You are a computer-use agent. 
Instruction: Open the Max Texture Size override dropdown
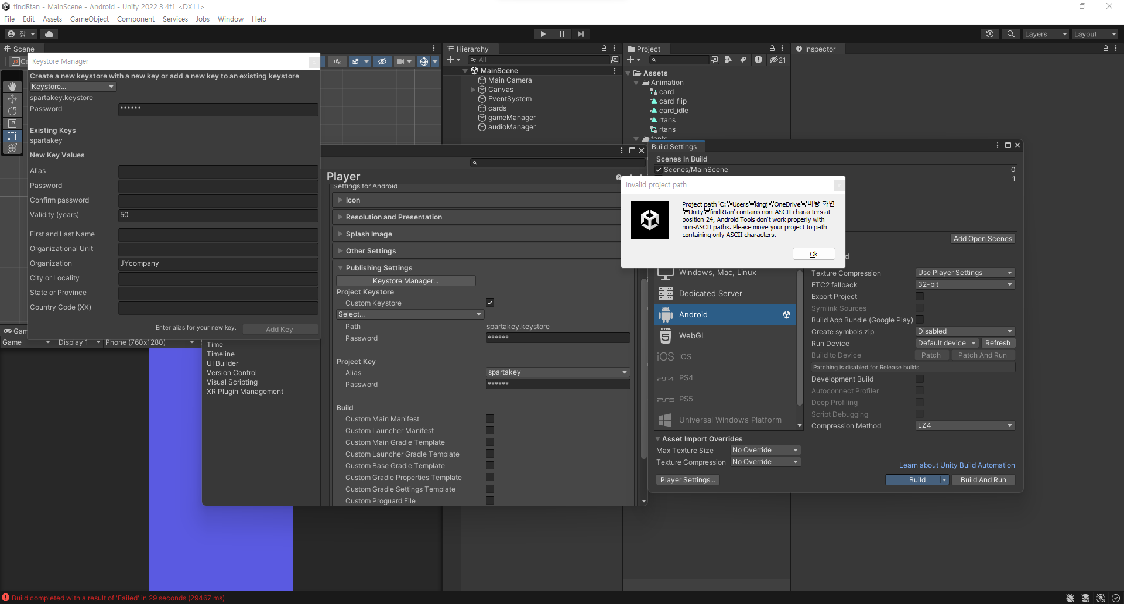(x=765, y=450)
